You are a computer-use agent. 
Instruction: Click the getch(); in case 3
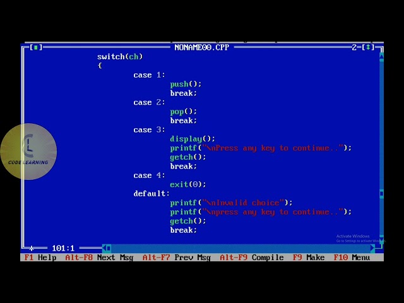[188, 157]
